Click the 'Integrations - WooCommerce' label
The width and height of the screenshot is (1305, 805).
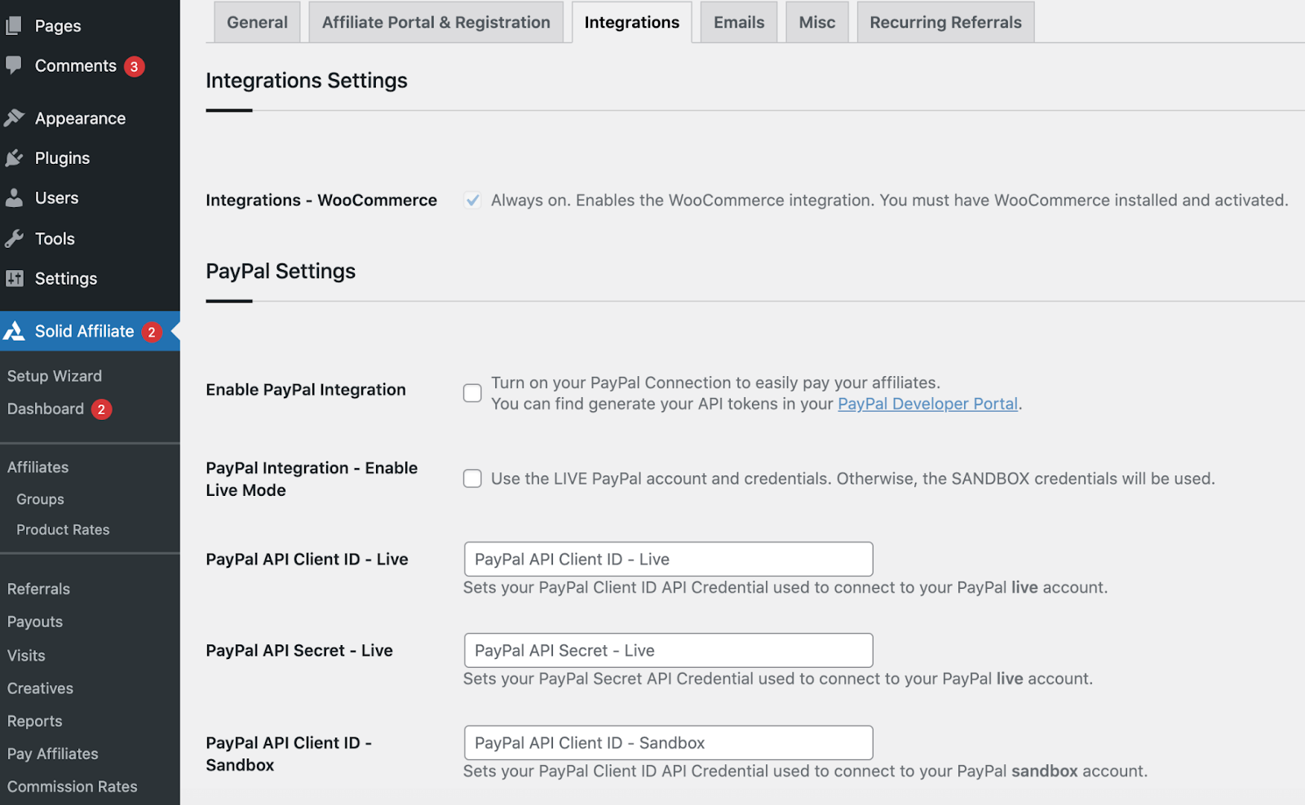click(x=321, y=200)
